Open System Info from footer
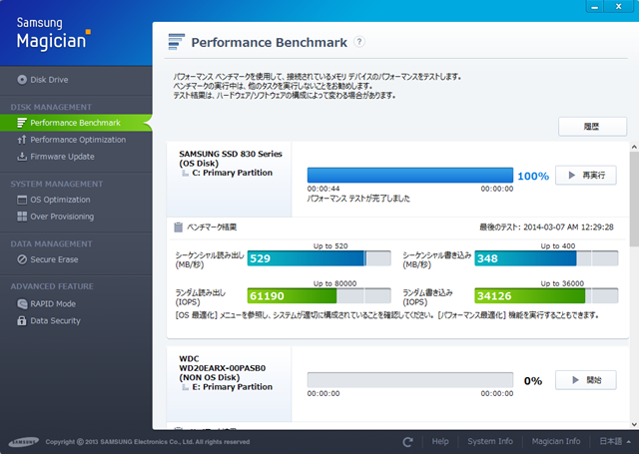This screenshot has height=454, width=639. [x=490, y=441]
